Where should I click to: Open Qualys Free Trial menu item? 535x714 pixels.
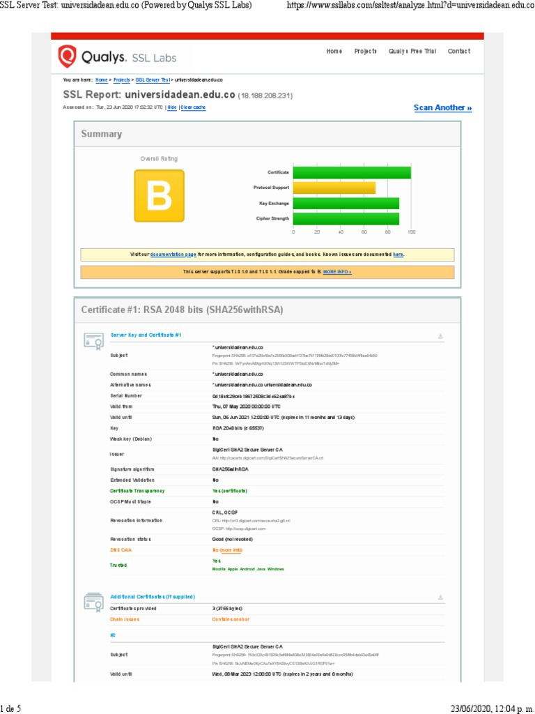coord(412,52)
